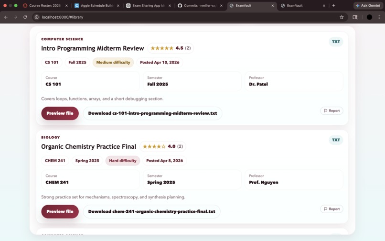Click the Intro Programming Midterm Review title
385x241 pixels.
click(x=93, y=48)
